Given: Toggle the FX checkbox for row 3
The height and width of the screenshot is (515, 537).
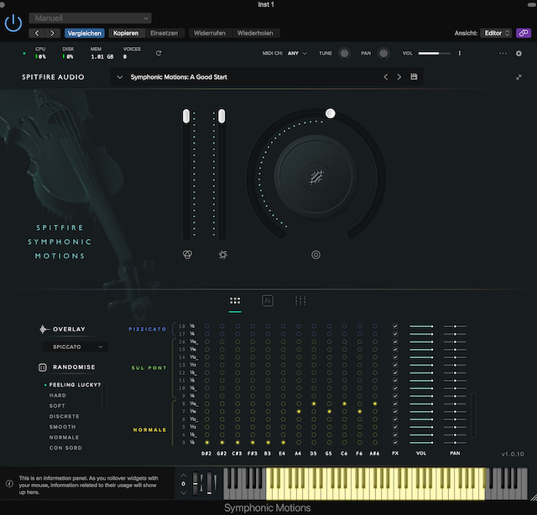Looking at the screenshot, I should pyautogui.click(x=395, y=442).
